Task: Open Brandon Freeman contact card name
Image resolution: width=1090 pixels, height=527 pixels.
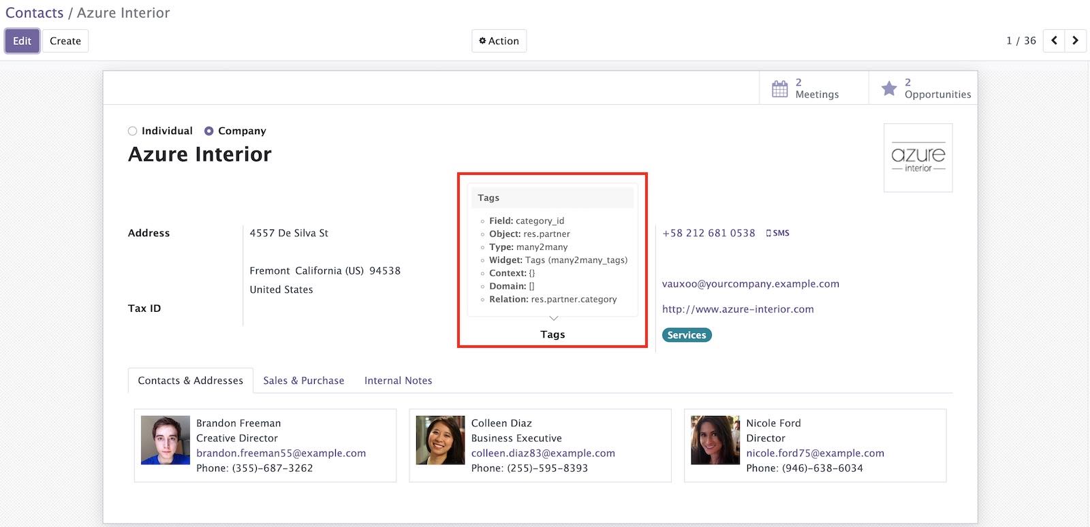Action: pyautogui.click(x=238, y=424)
